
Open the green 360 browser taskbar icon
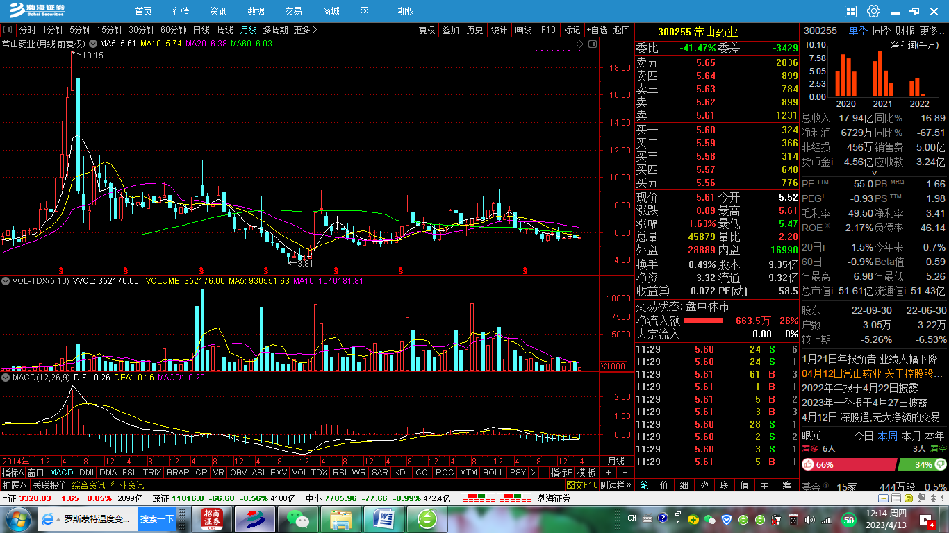(x=427, y=519)
